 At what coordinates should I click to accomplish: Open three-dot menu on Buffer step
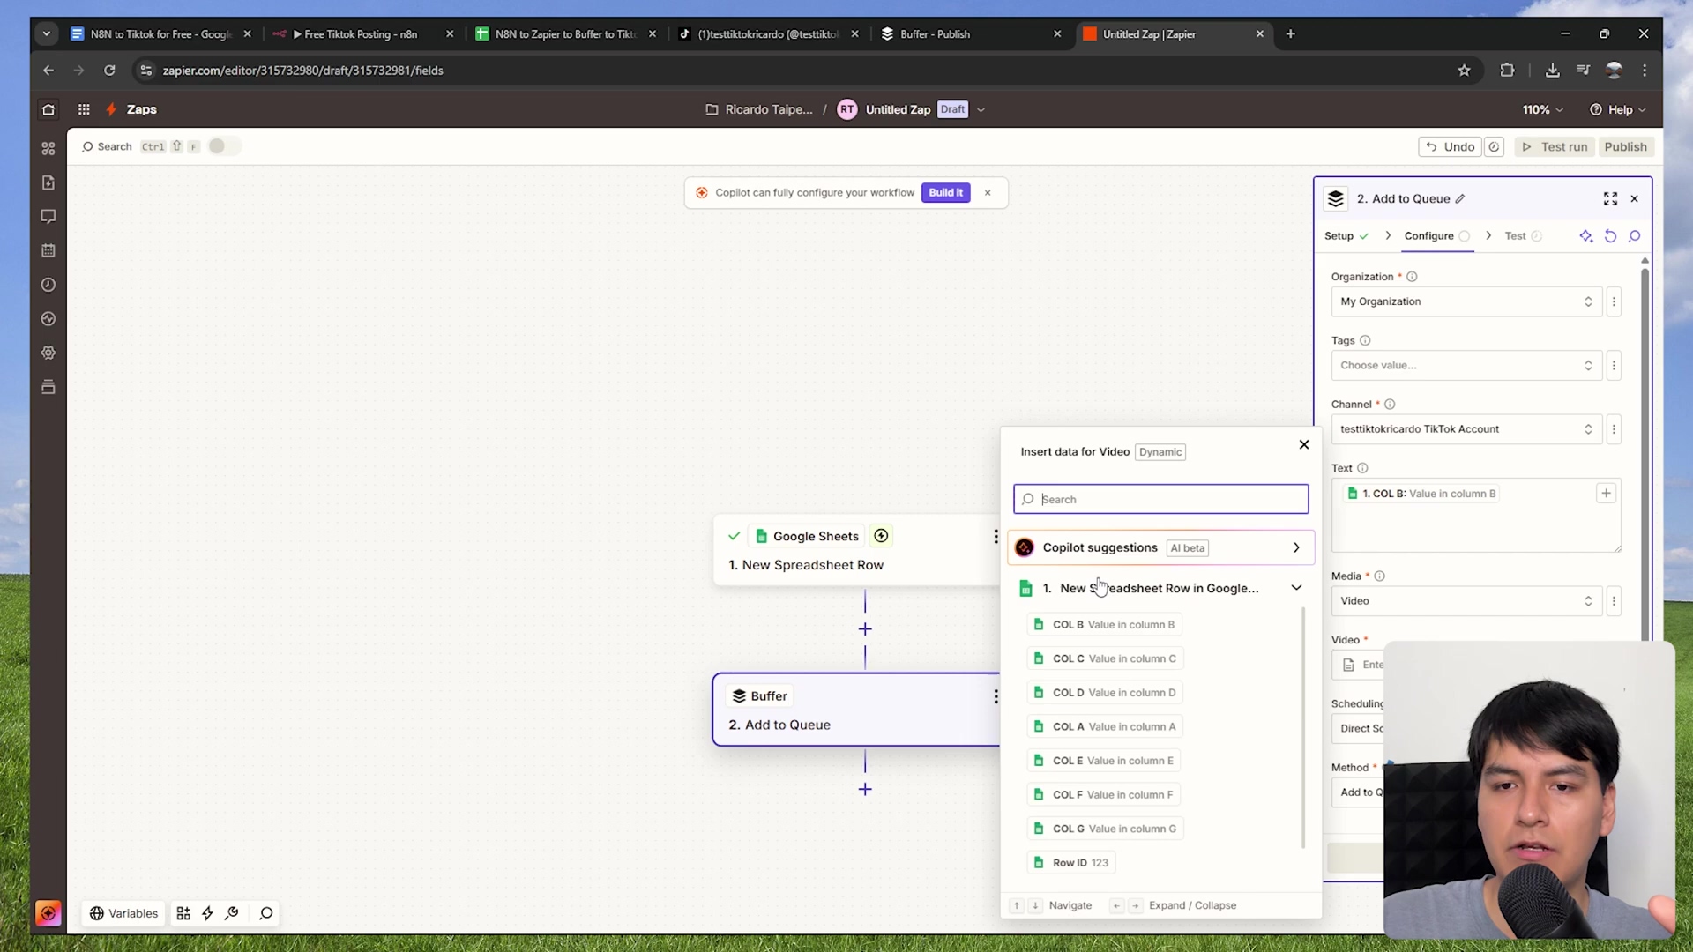pyautogui.click(x=996, y=696)
